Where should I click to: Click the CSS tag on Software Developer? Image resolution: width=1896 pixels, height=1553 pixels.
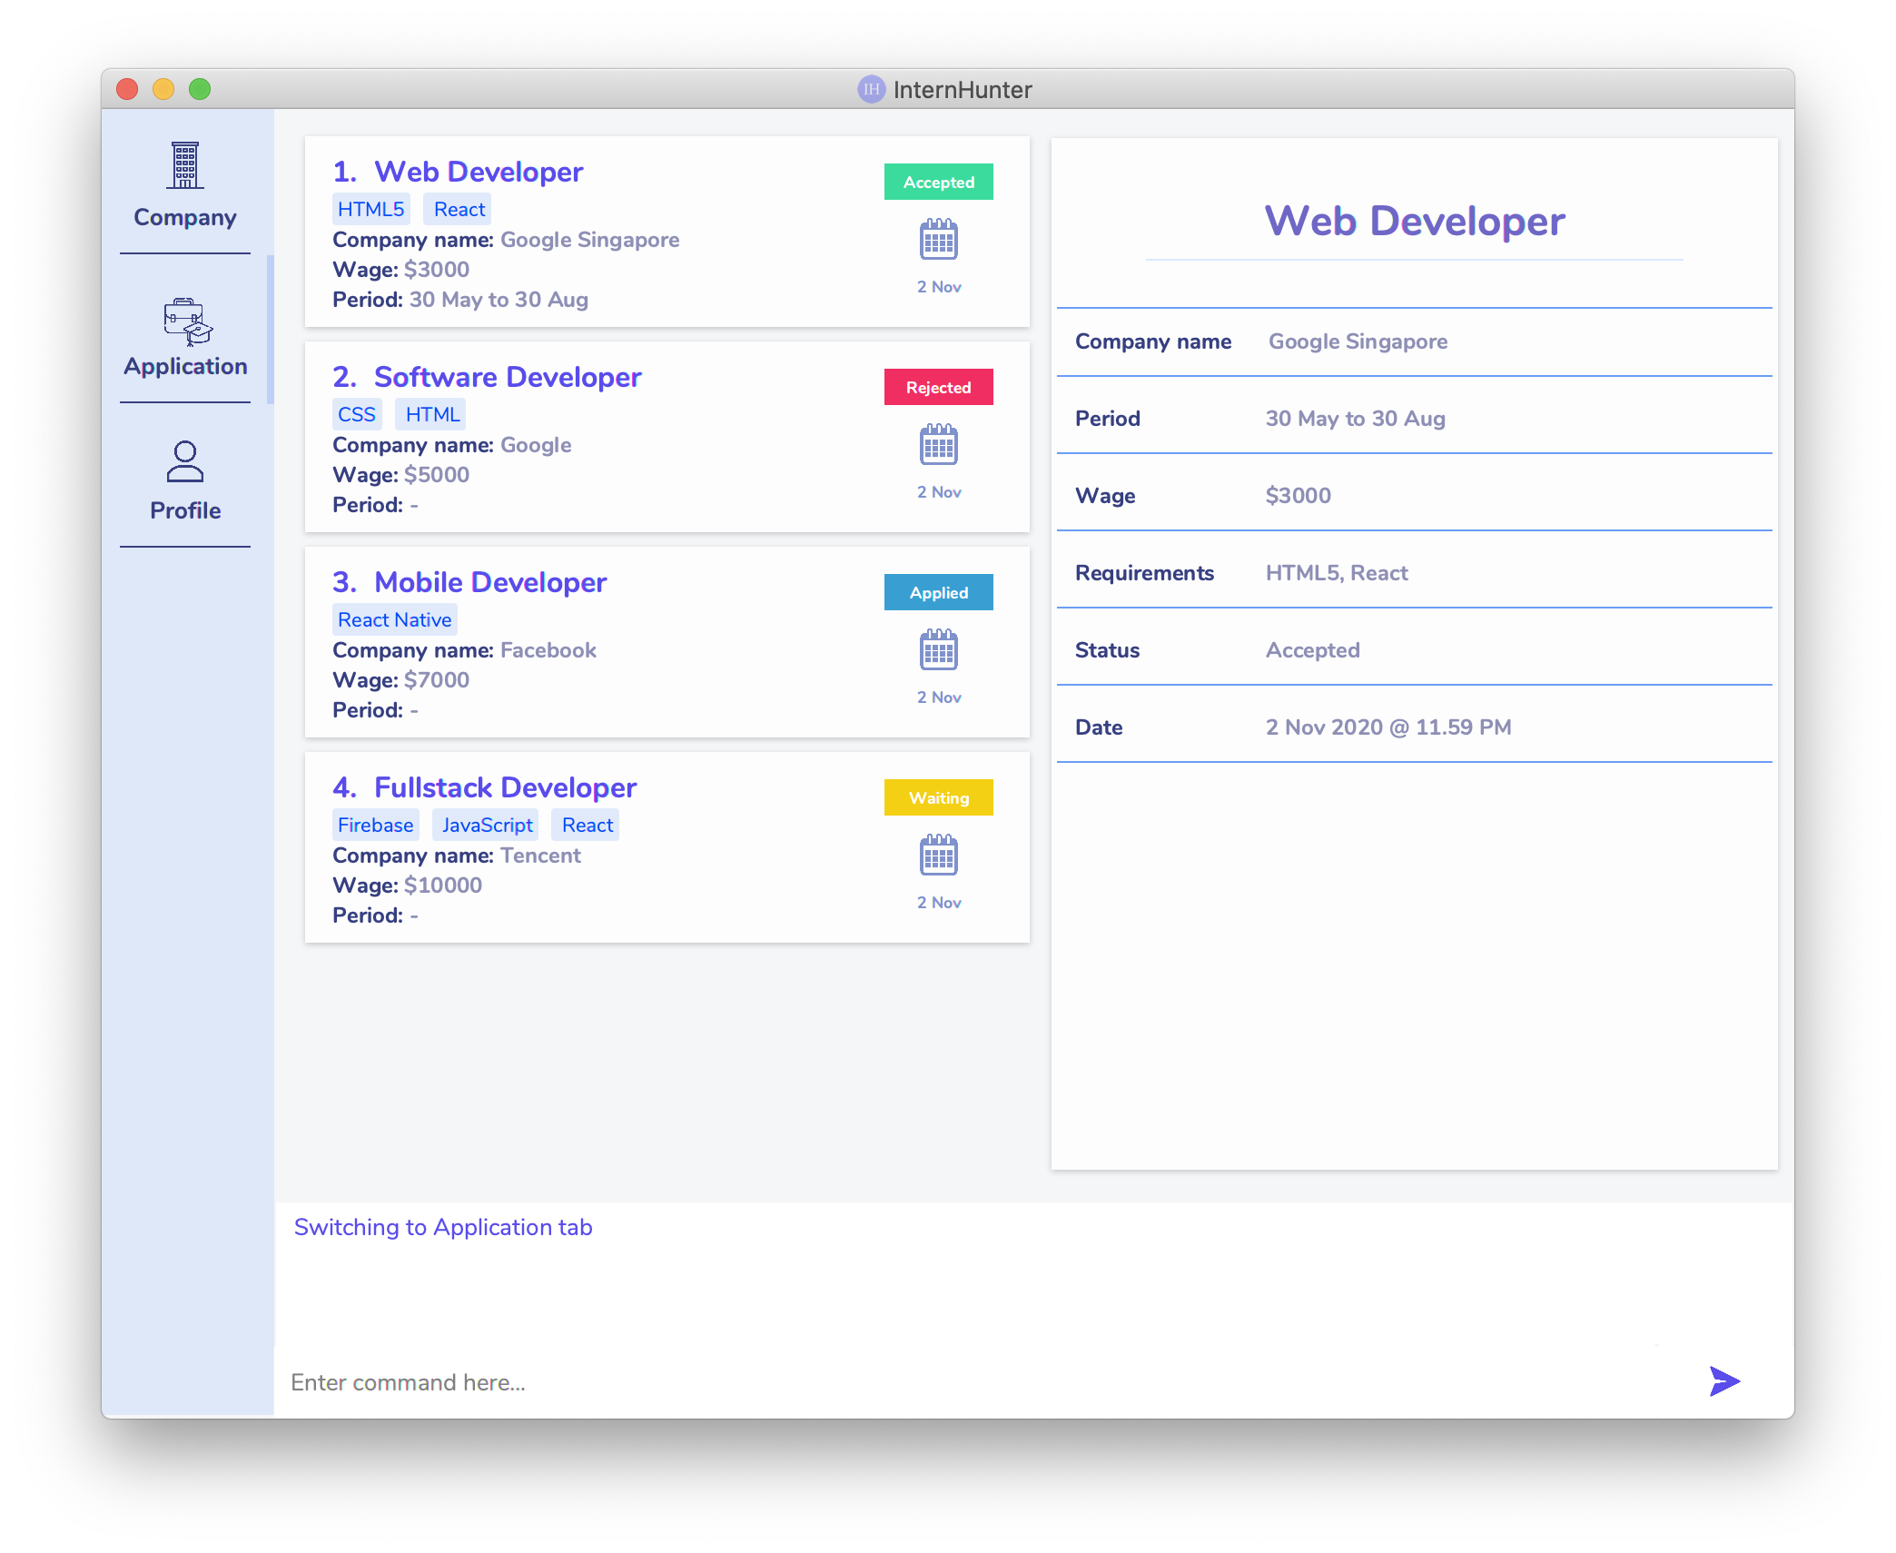tap(357, 414)
